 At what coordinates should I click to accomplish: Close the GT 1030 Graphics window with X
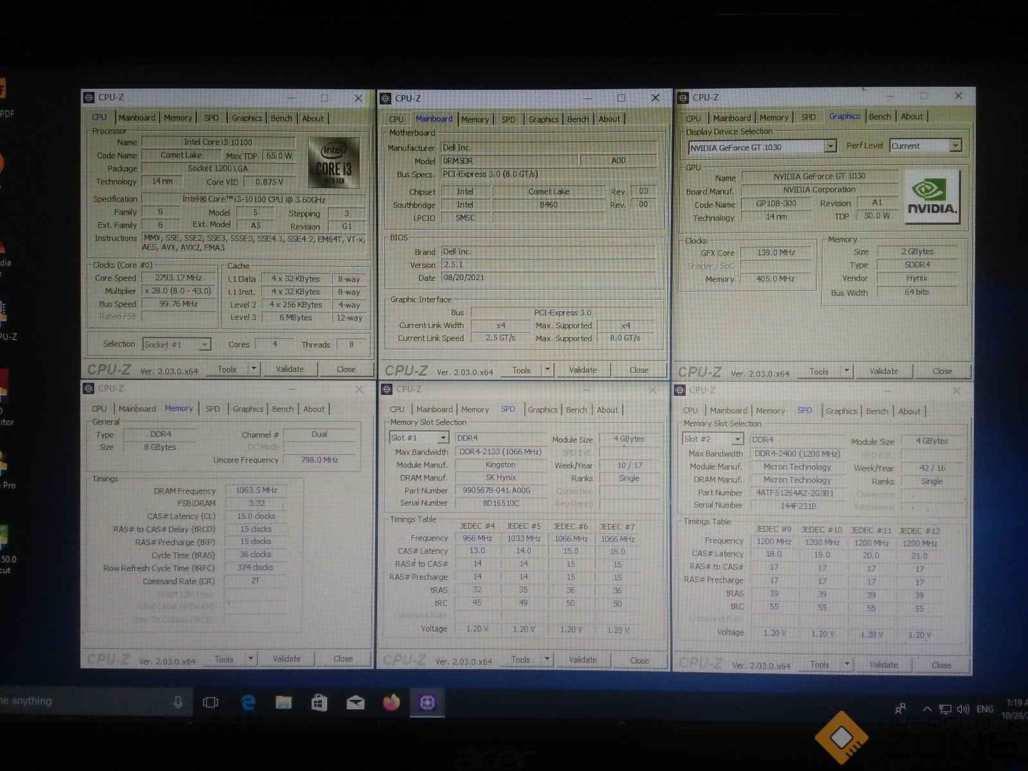click(x=958, y=96)
